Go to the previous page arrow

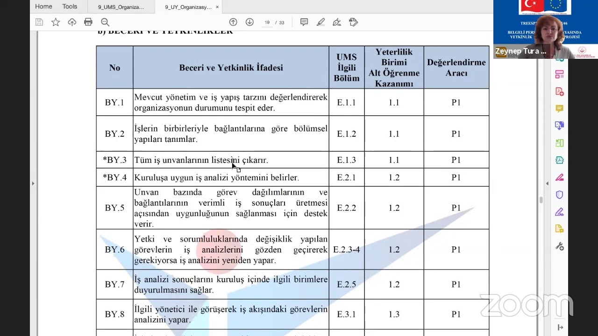pos(233,22)
